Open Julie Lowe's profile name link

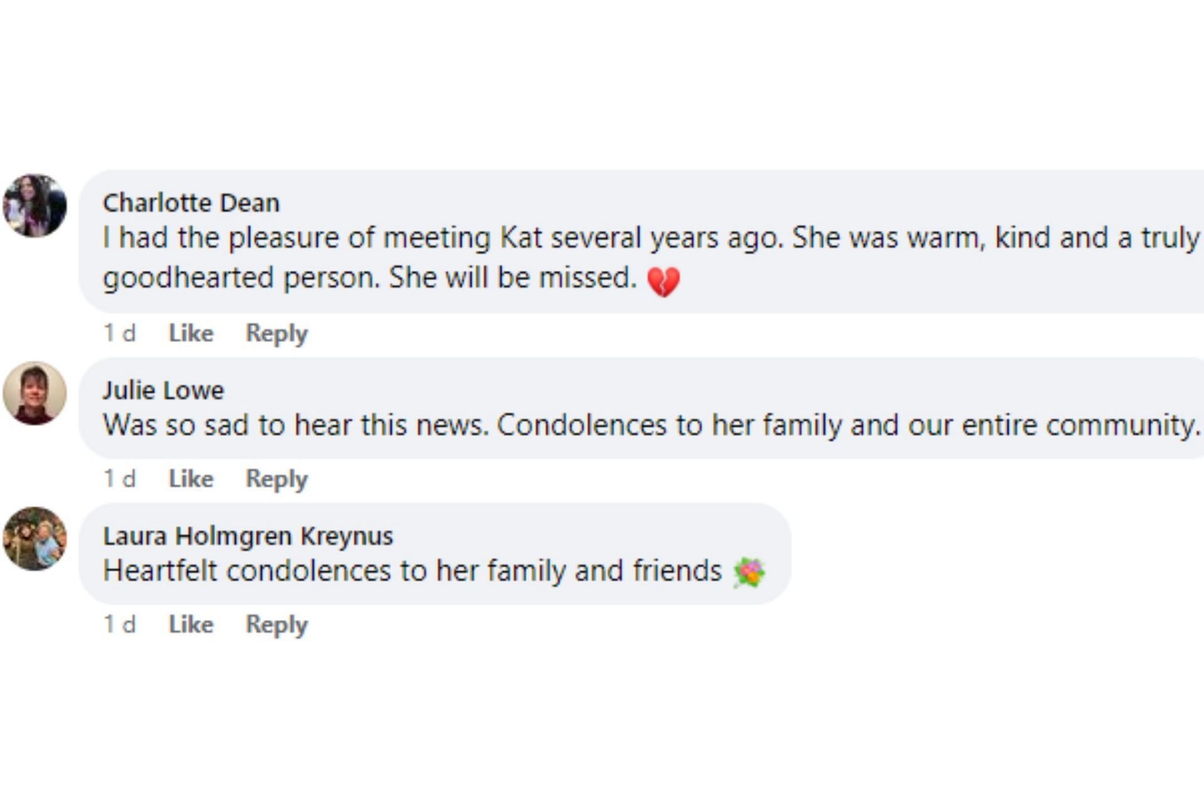163,390
